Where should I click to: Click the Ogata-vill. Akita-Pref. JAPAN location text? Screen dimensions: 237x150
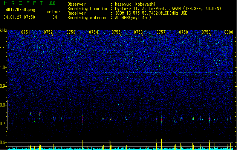coord(168,9)
